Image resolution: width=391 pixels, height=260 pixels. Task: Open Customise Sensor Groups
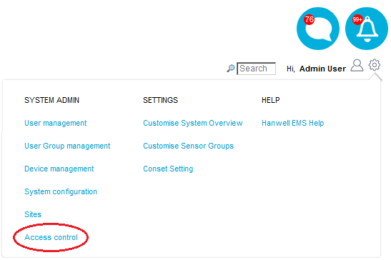[x=188, y=146]
